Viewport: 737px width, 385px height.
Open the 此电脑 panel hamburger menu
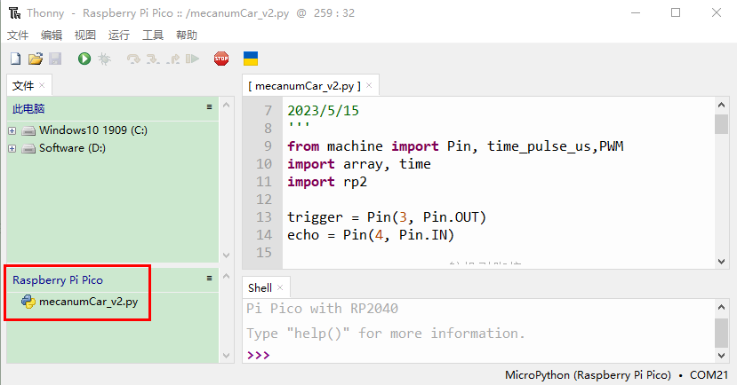(209, 107)
